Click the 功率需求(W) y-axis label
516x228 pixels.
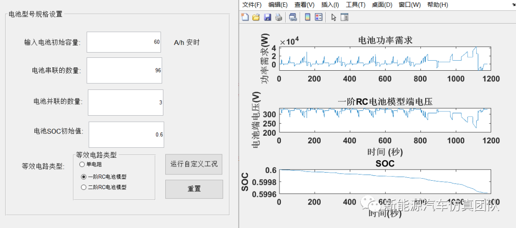coord(264,59)
